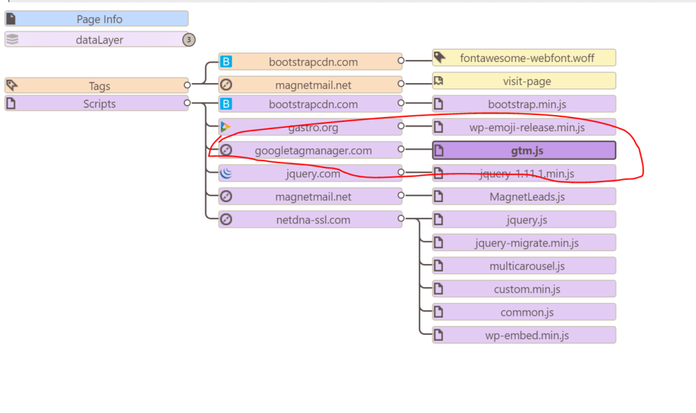Click file icon of jquery-1.11.1.min.js

click(x=438, y=174)
